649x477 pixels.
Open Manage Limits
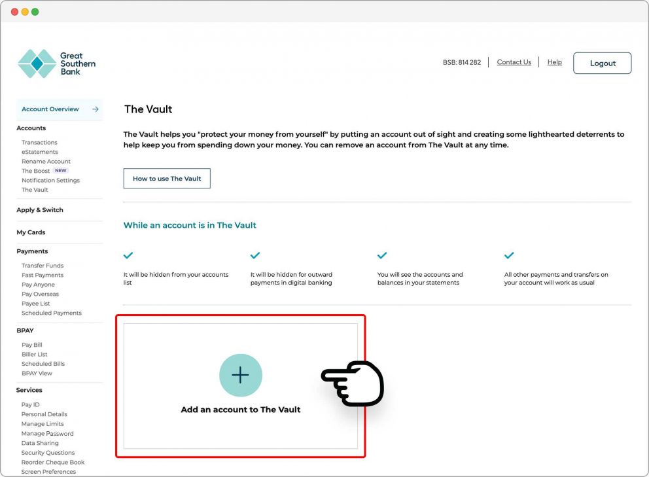[x=43, y=424]
